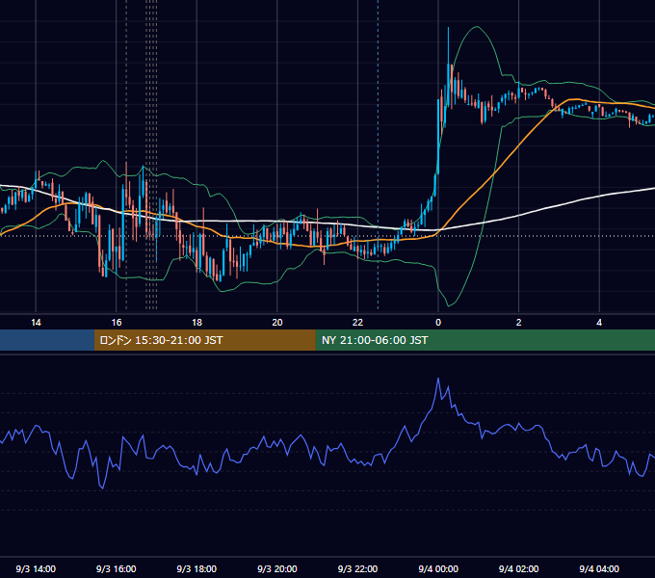Click the "9/3 22:00" date label on the lower axis

click(357, 569)
